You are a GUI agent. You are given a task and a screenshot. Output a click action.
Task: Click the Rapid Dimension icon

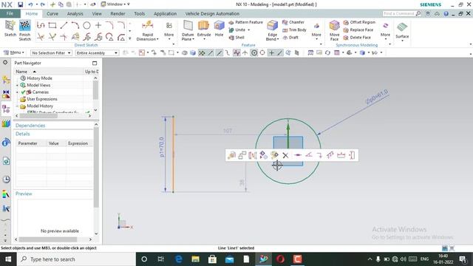click(148, 25)
